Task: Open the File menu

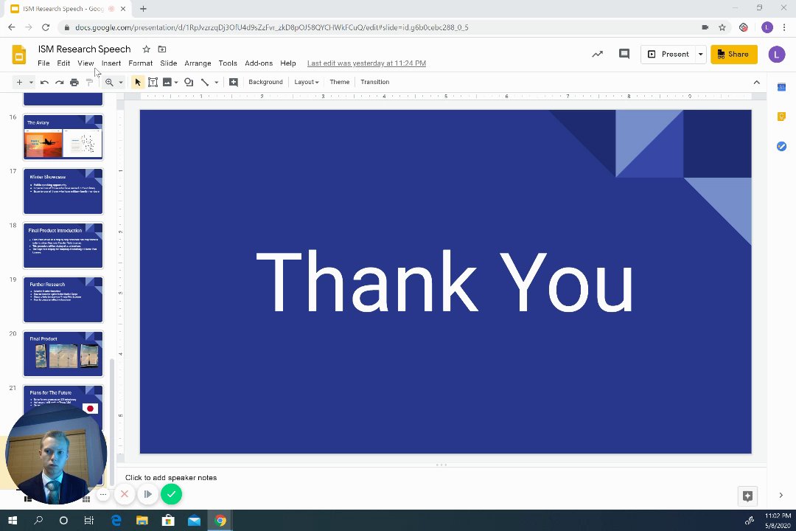Action: pos(43,63)
